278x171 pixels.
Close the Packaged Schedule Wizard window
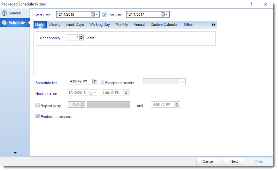pos(266,4)
